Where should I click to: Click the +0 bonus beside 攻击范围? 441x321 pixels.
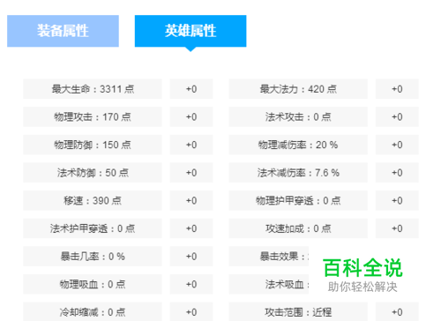coord(397,311)
